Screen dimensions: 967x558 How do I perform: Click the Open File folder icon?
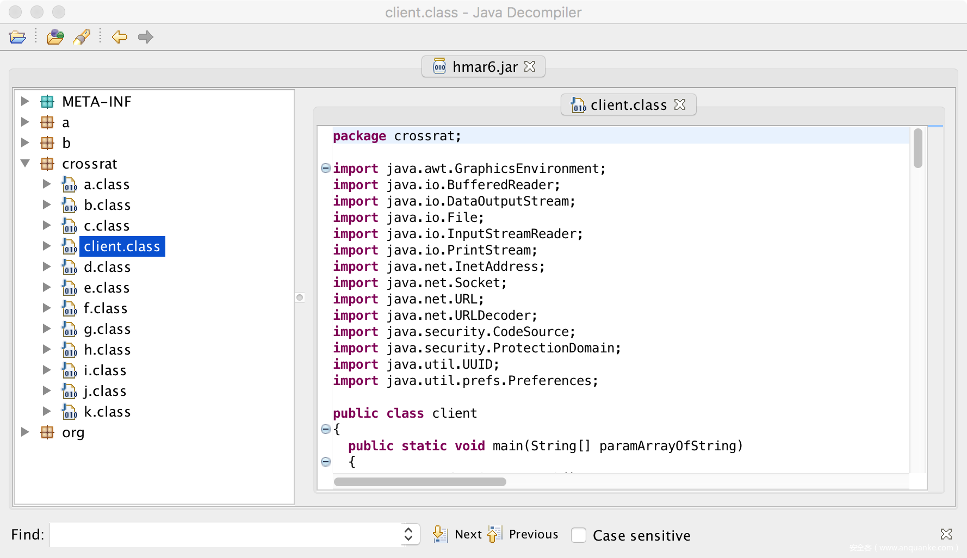pyautogui.click(x=17, y=37)
